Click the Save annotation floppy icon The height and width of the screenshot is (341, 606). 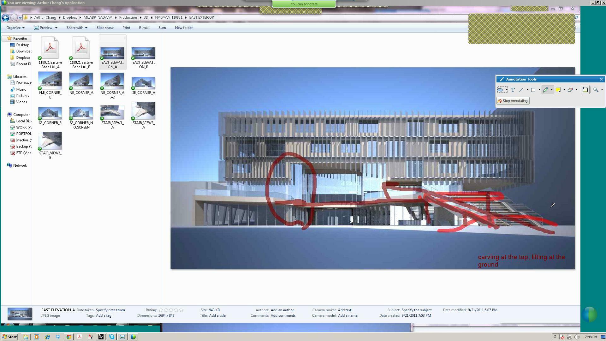pos(585,90)
